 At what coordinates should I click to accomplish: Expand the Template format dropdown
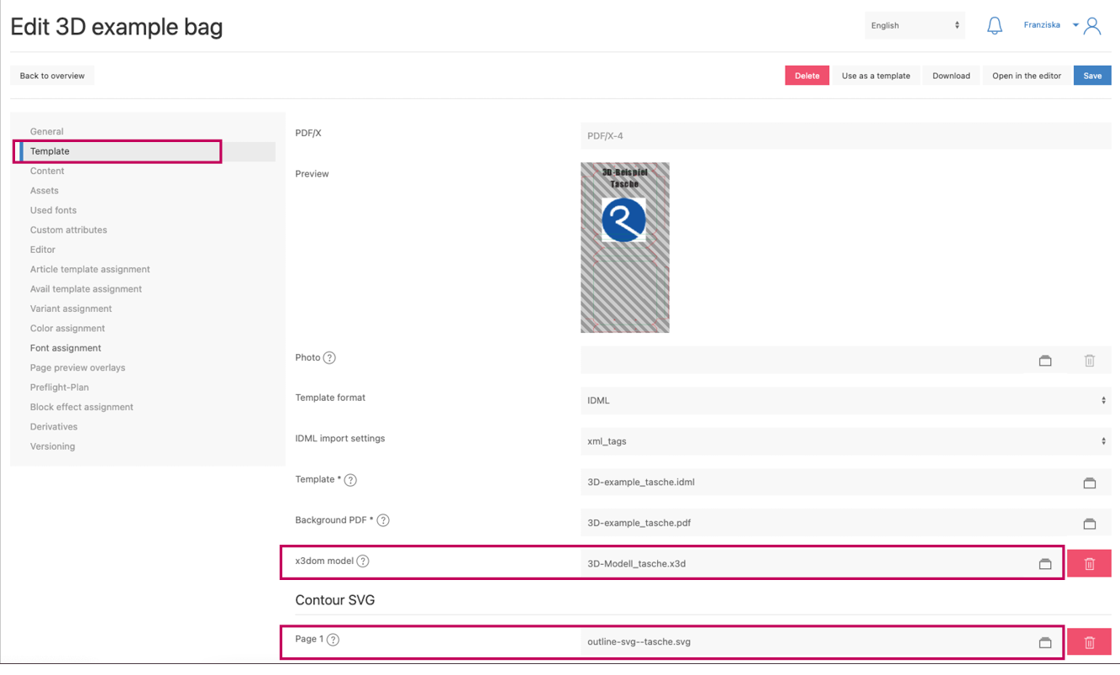[844, 401]
